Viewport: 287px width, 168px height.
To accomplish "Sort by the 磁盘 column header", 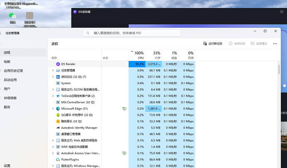I will pos(170,55).
